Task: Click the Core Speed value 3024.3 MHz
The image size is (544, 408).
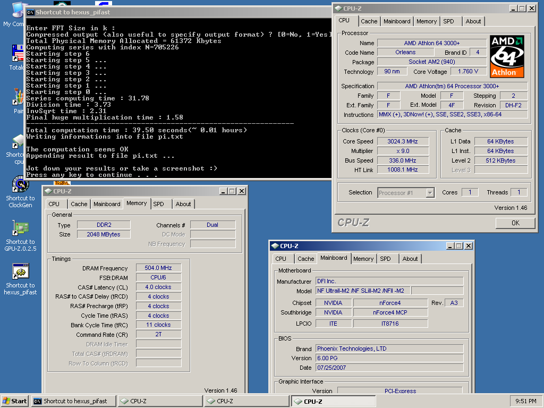Action: point(403,141)
